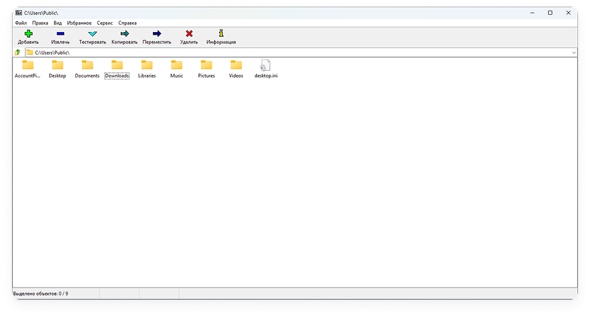Click the red Удалить (Delete) X icon

pos(189,33)
